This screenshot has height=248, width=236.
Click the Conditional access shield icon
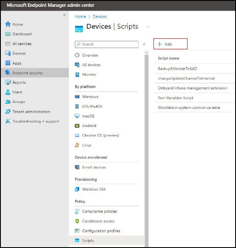[x=77, y=221]
